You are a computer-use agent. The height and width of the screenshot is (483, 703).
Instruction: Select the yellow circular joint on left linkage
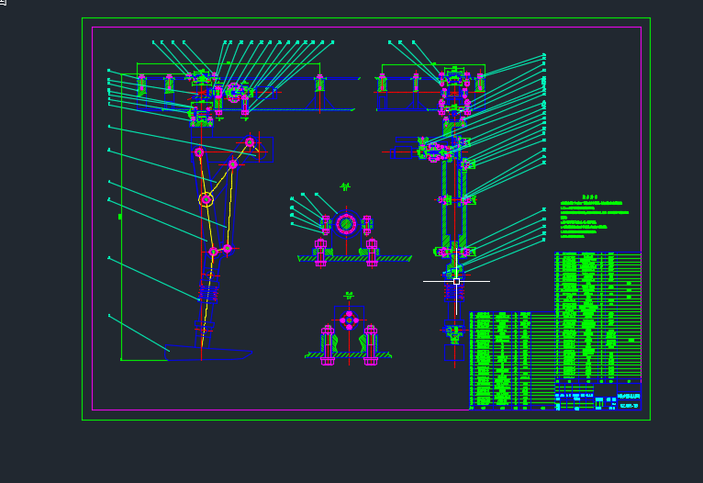[x=206, y=199]
